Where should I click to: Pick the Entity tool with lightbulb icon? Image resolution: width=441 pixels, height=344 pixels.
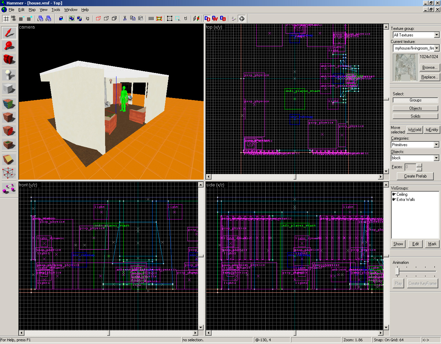click(x=9, y=74)
